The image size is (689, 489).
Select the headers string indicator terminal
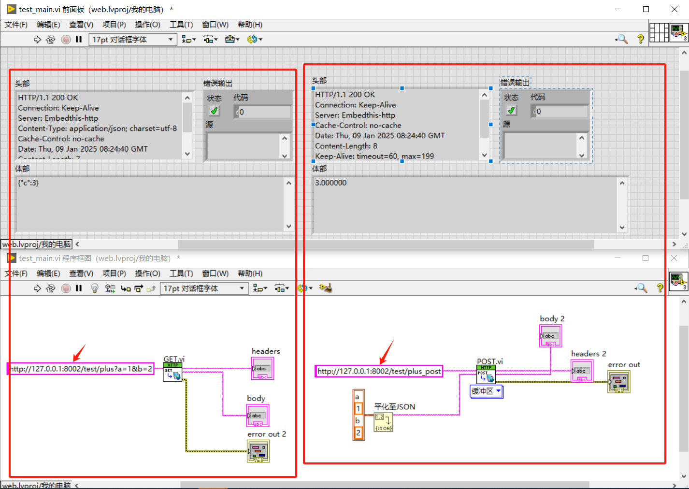click(262, 368)
